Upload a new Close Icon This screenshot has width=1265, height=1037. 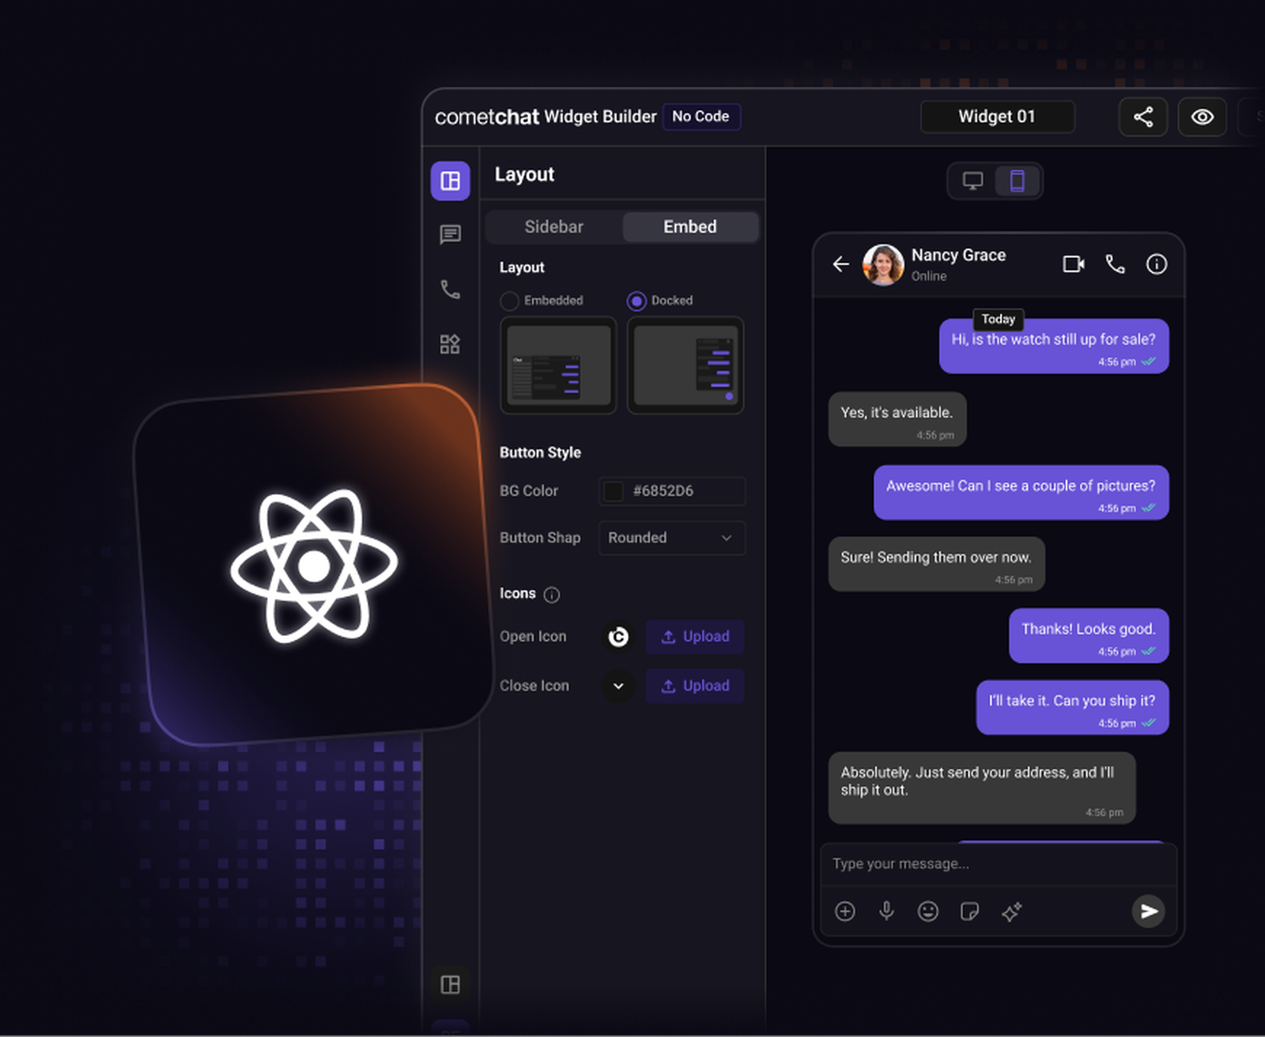695,686
